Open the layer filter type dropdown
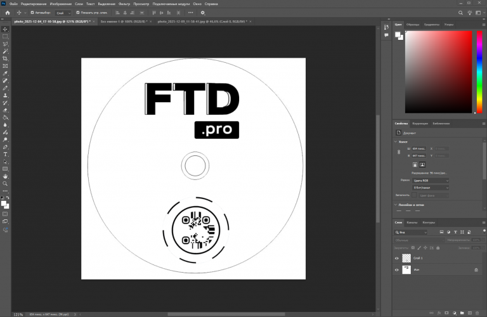Viewport: 487px width, 317px height. (x=411, y=232)
